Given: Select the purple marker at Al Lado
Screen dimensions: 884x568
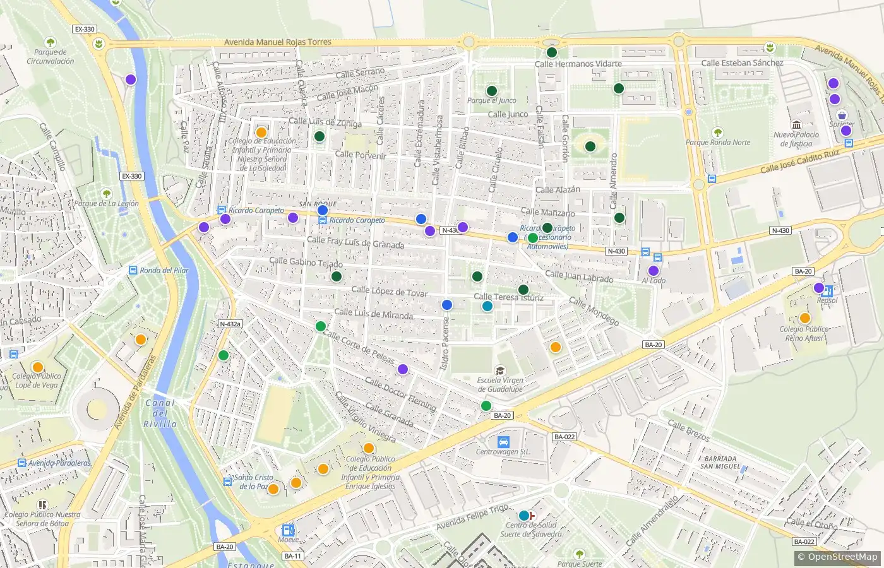Looking at the screenshot, I should click(654, 271).
